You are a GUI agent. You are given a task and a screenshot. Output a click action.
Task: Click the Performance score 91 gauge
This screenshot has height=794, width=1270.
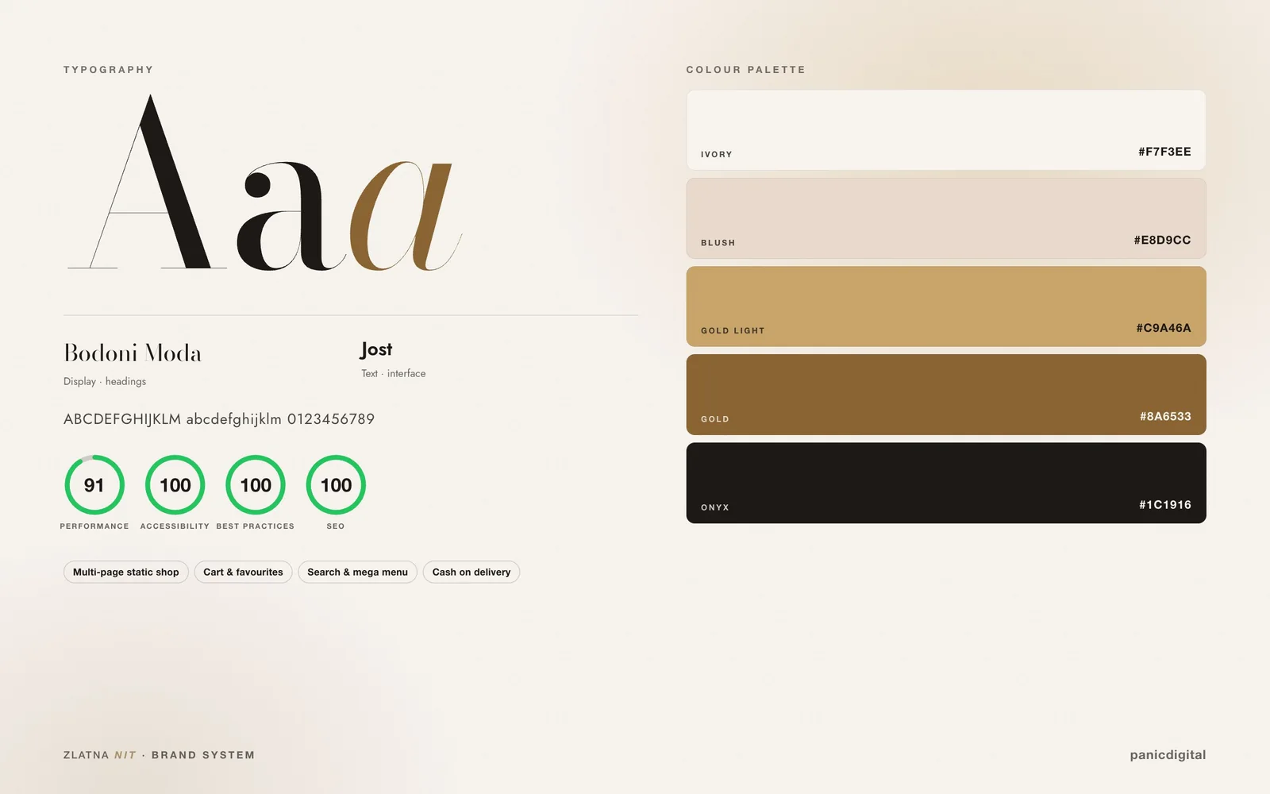click(x=94, y=485)
